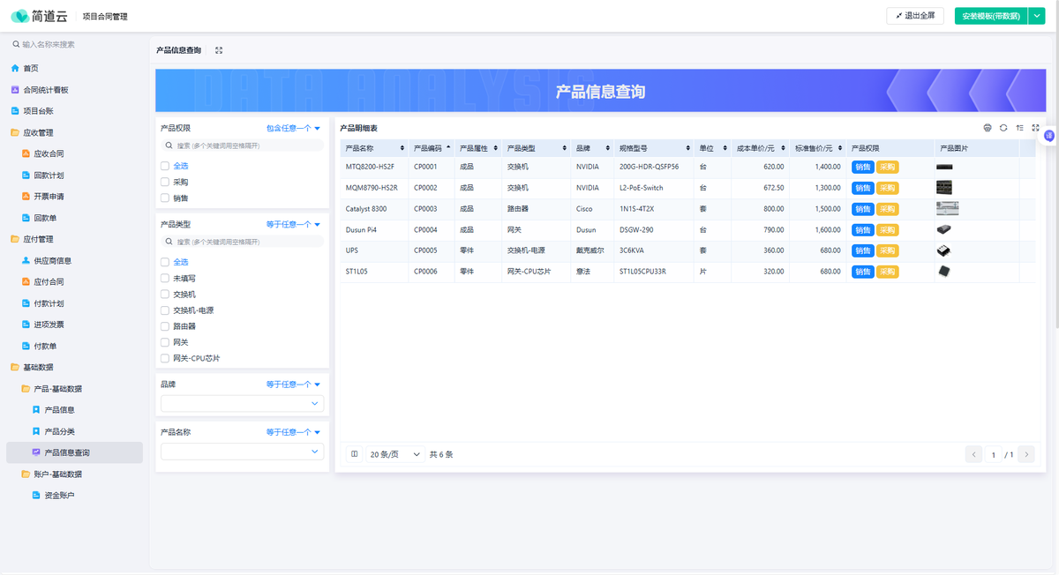This screenshot has height=575, width=1059.
Task: Click the 销售 tag in the MTQ8200-HS2F row
Action: (x=862, y=167)
